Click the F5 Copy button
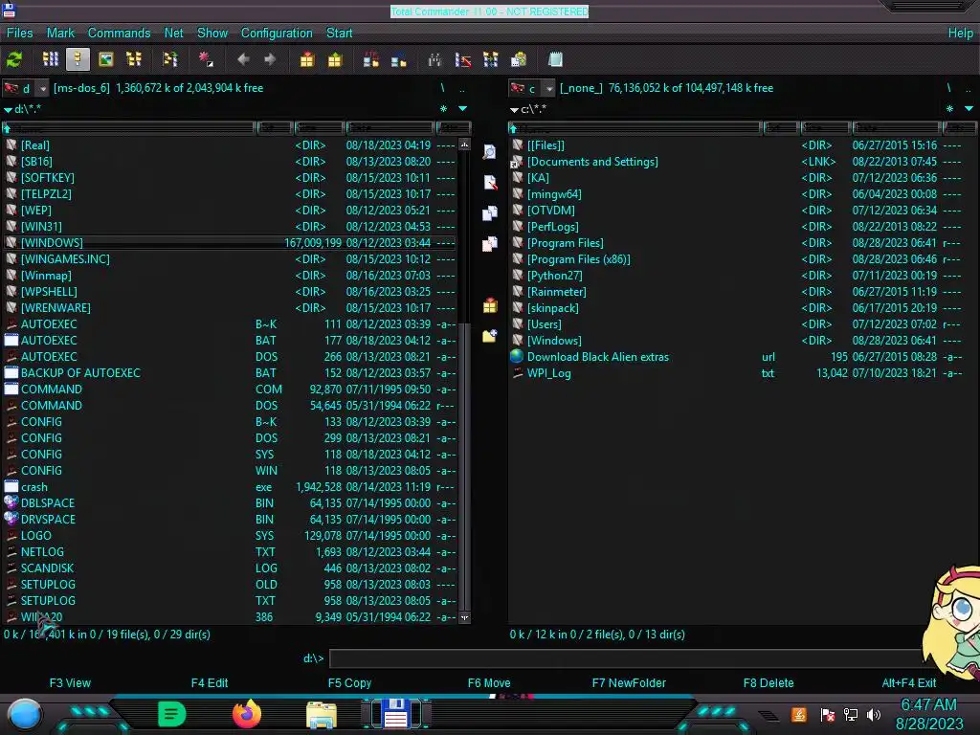The width and height of the screenshot is (980, 735). click(349, 683)
